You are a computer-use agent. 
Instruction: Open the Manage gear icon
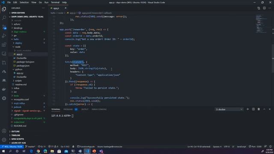pos(4,140)
